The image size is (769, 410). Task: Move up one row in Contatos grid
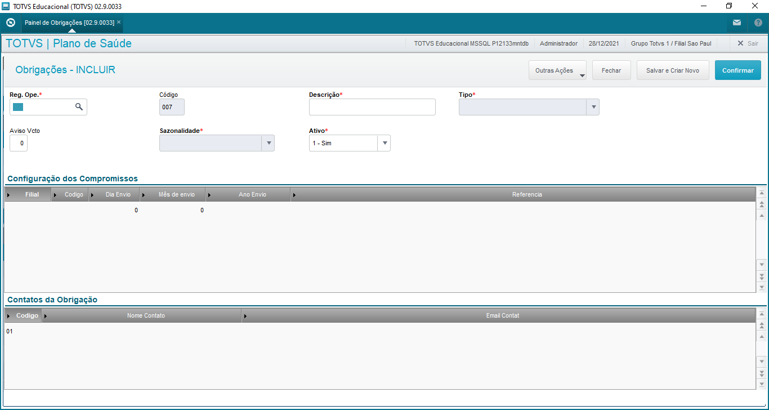coord(762,337)
